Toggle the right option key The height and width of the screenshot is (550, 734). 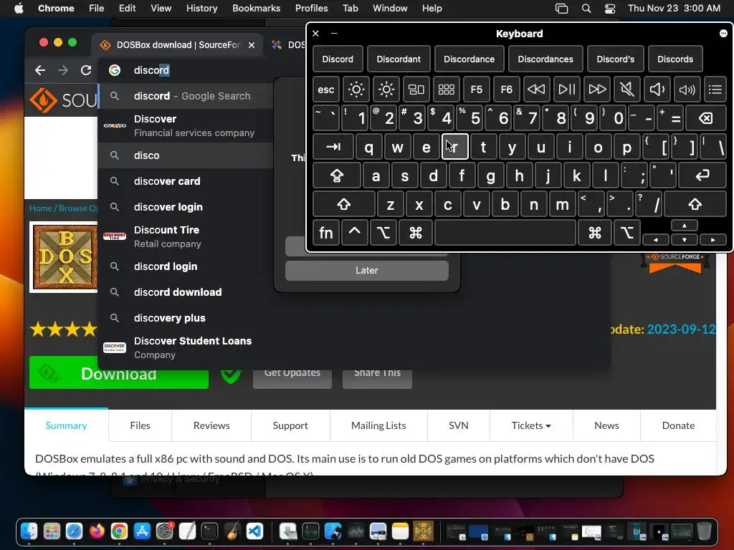click(x=626, y=233)
